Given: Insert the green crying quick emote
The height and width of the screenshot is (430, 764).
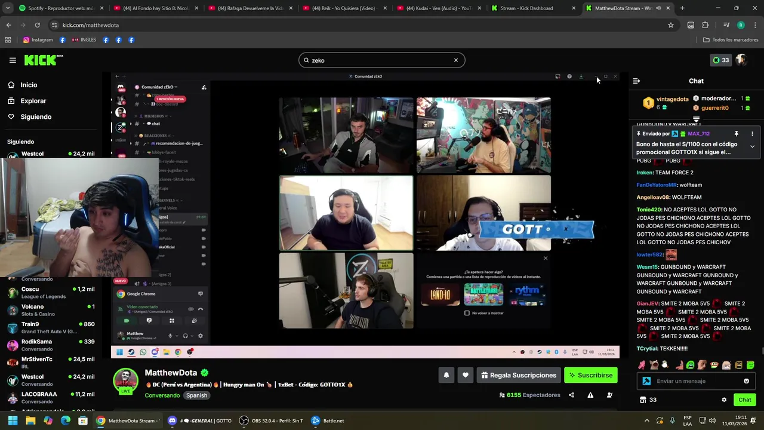Looking at the screenshot, I should point(690,365).
